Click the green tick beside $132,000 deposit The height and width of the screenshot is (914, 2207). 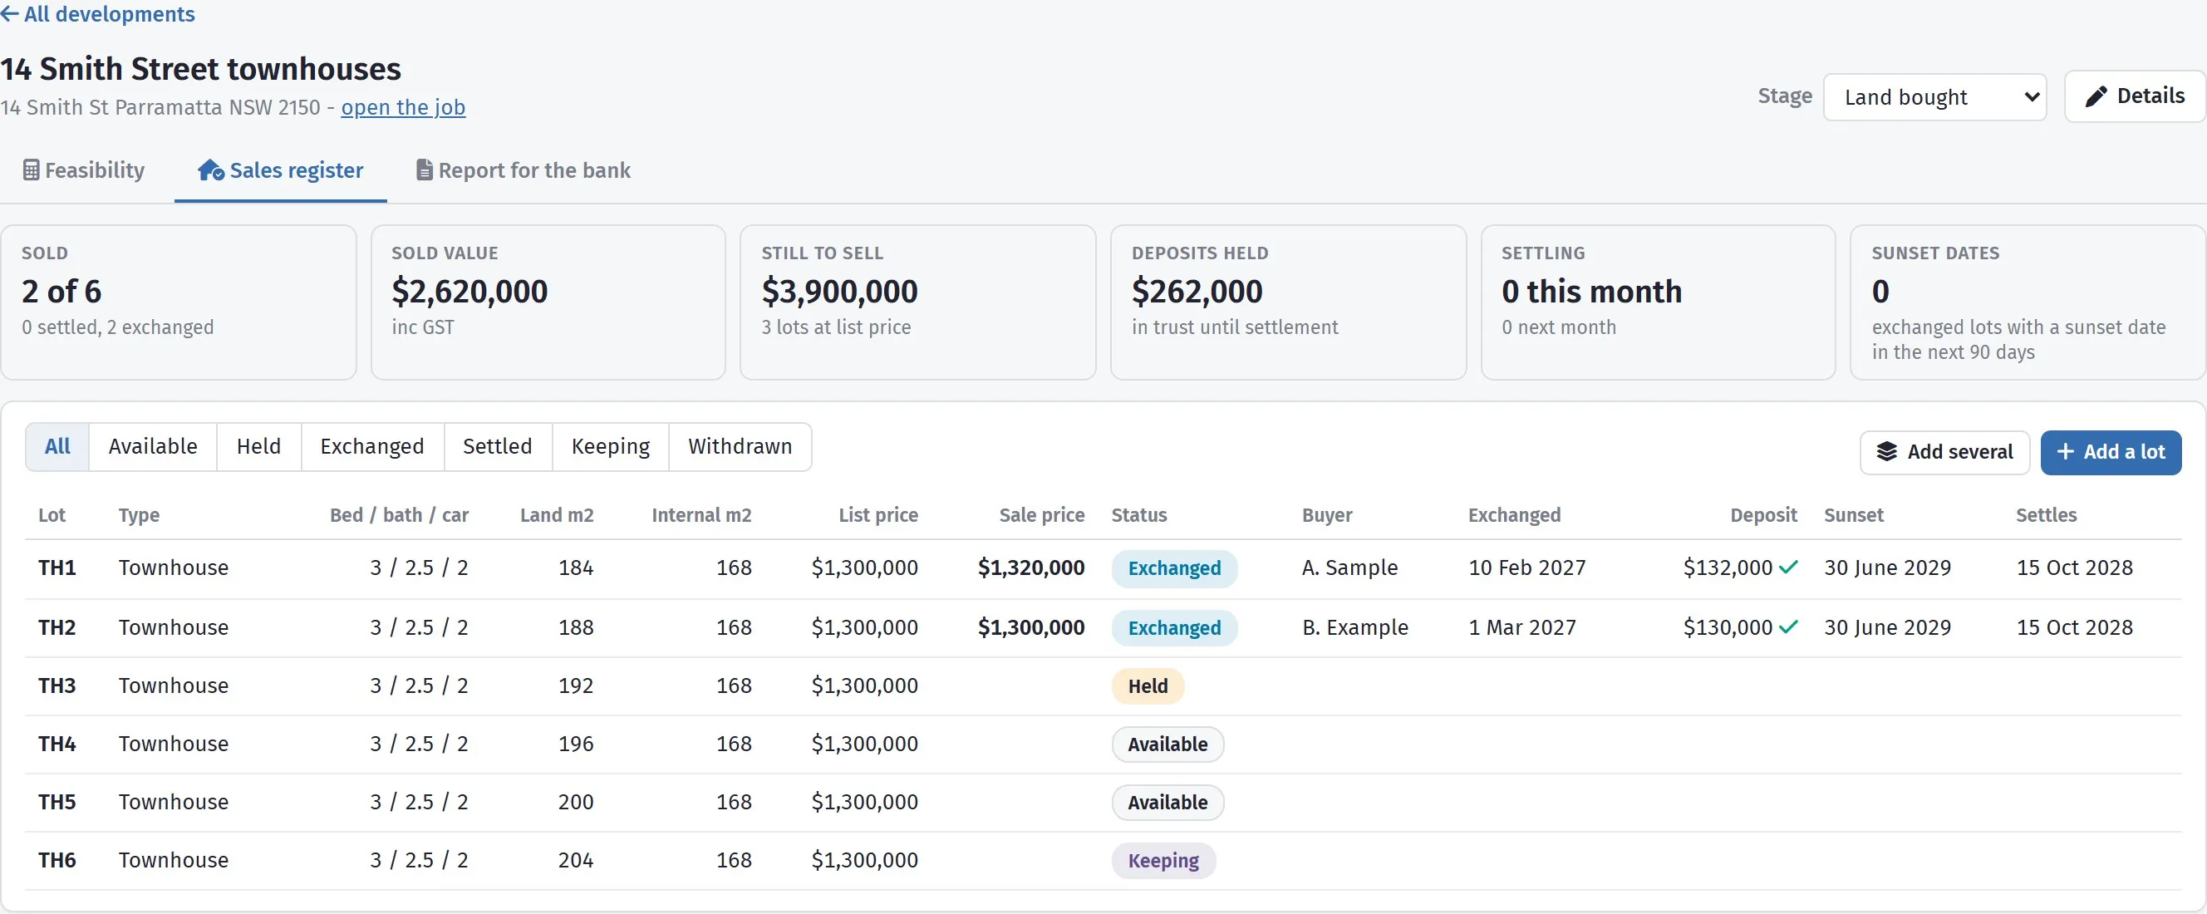click(x=1788, y=567)
